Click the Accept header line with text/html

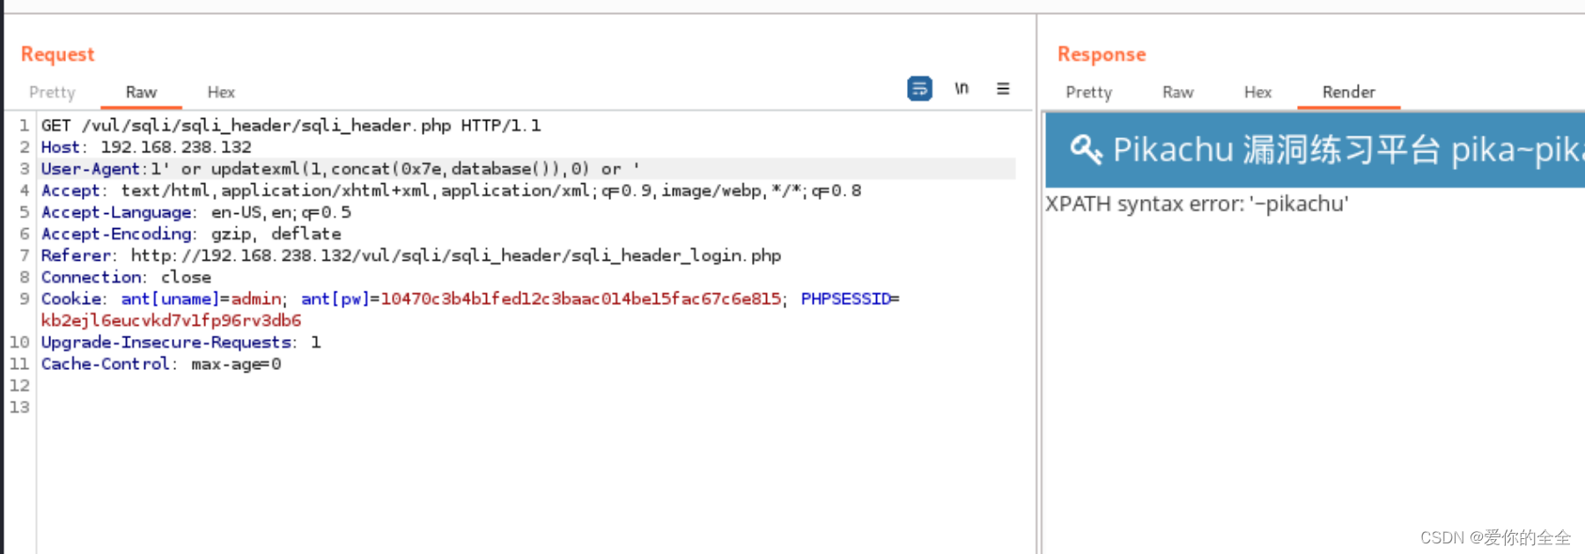[x=451, y=190]
